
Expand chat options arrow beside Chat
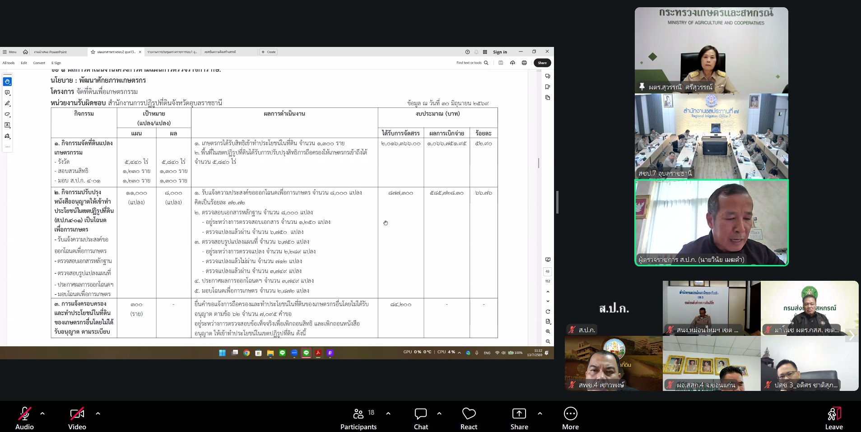tap(439, 413)
